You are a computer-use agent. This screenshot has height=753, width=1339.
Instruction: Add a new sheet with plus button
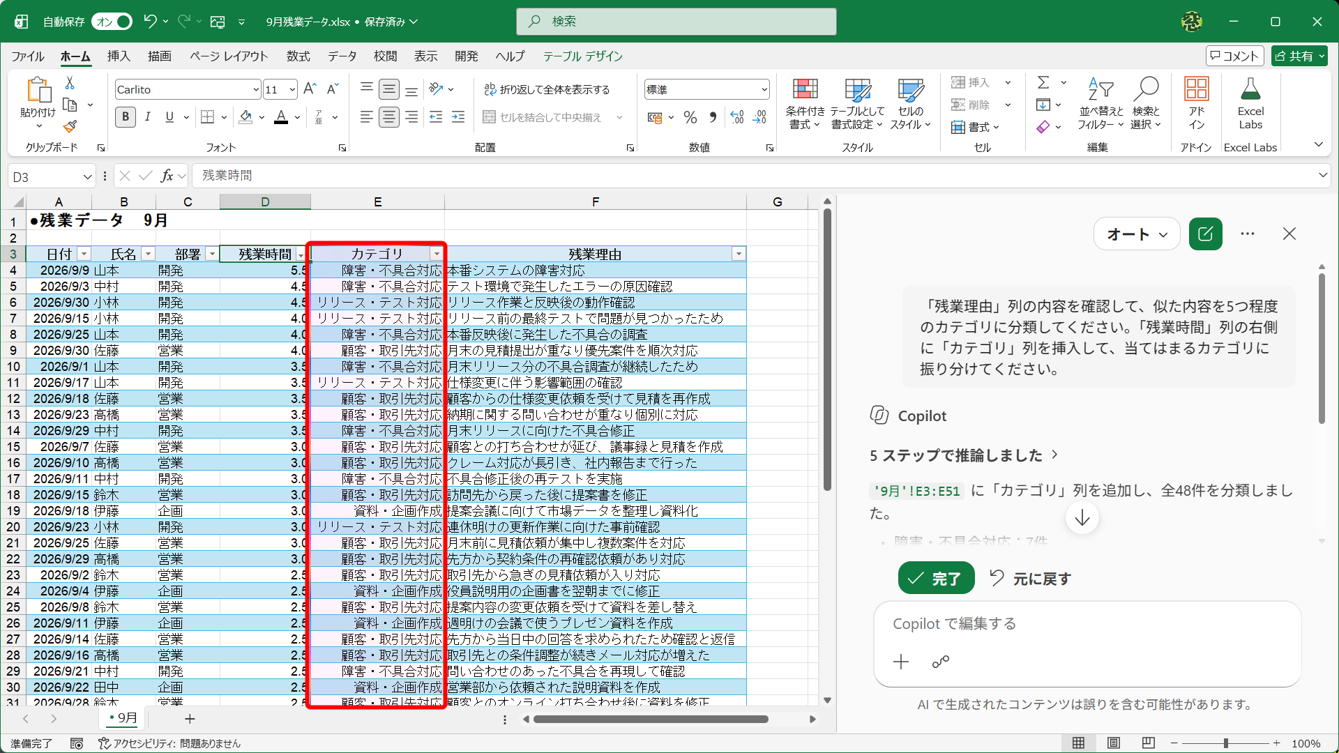coord(190,719)
